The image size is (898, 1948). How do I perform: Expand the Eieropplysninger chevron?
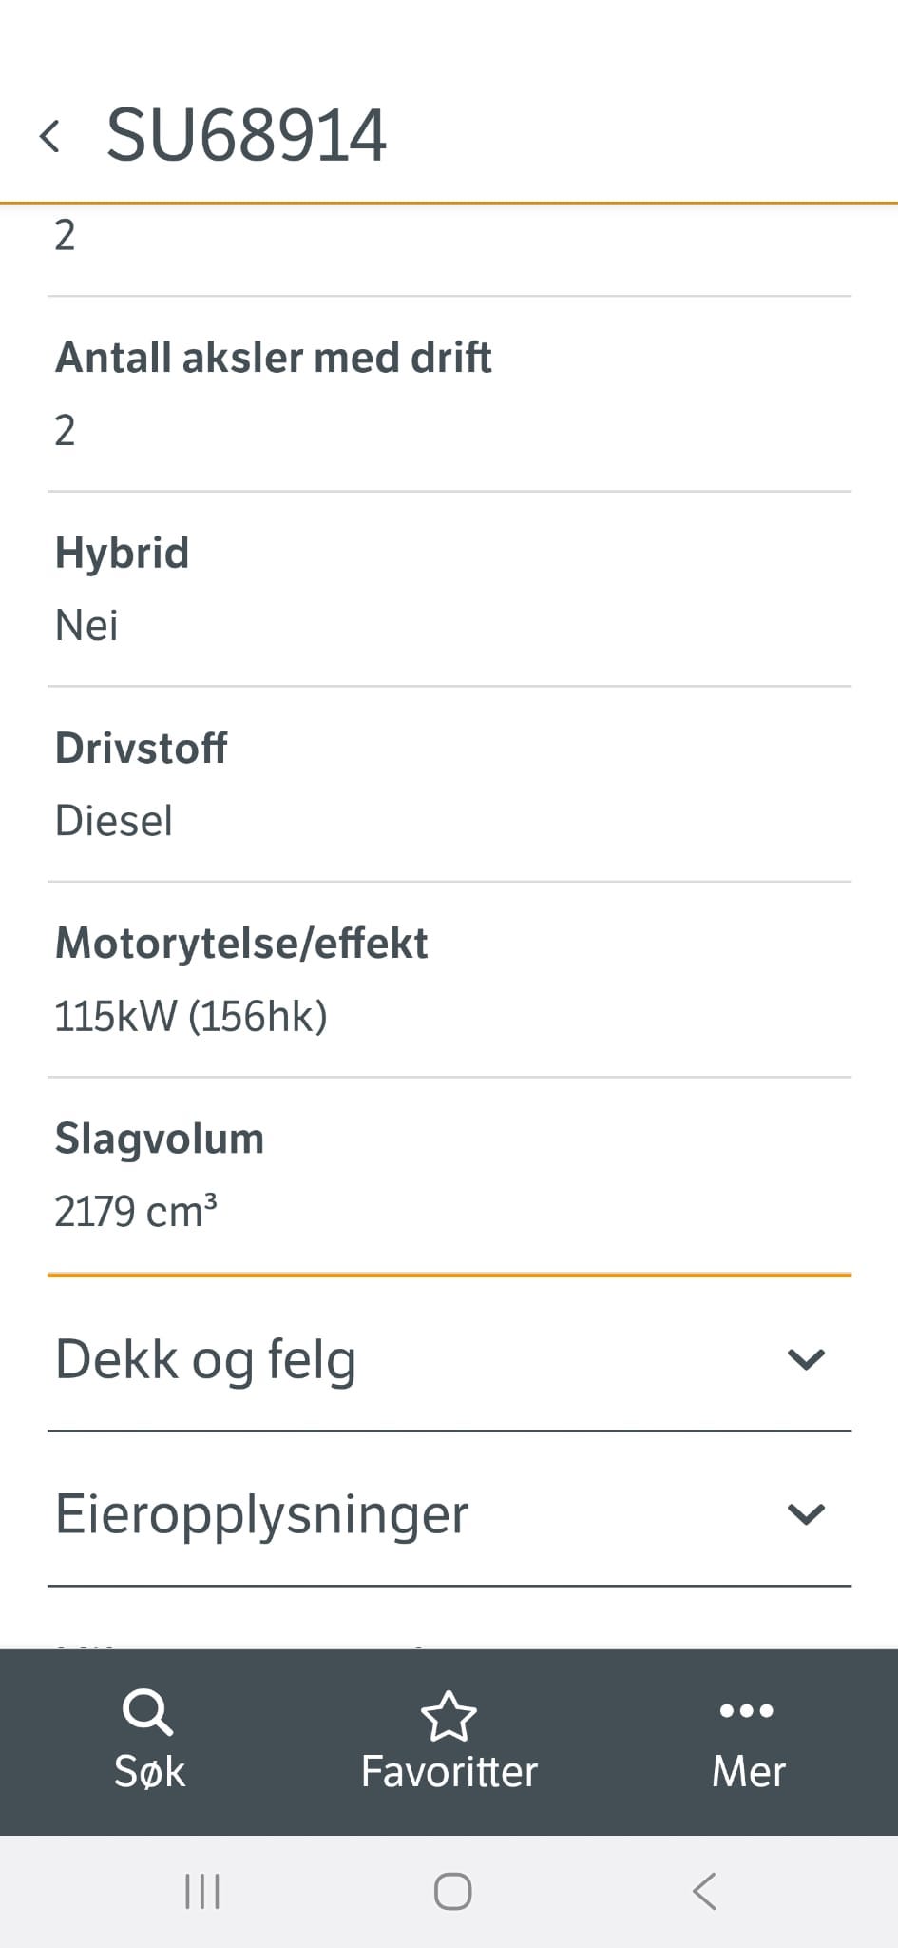tap(806, 1513)
